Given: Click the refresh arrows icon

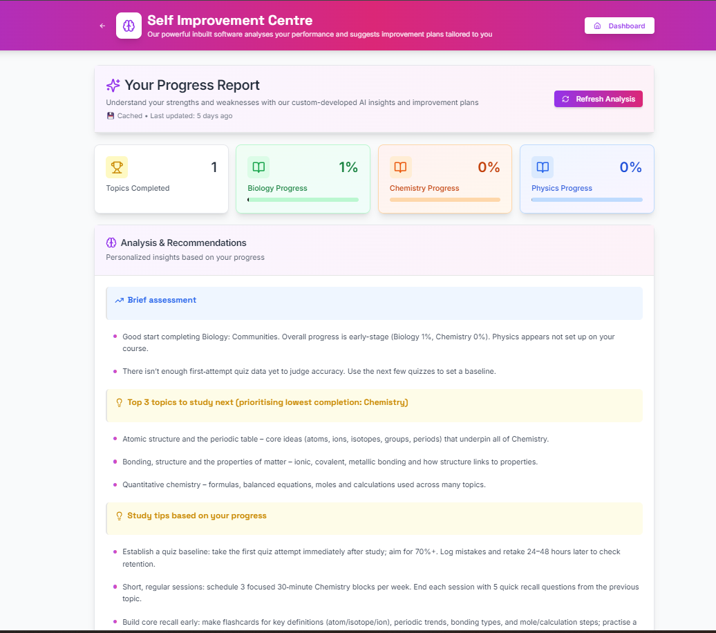Looking at the screenshot, I should coord(565,99).
